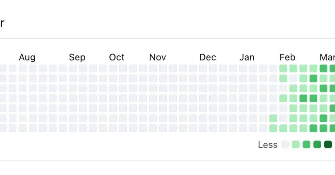Select the darker green cell in second row

314,78
